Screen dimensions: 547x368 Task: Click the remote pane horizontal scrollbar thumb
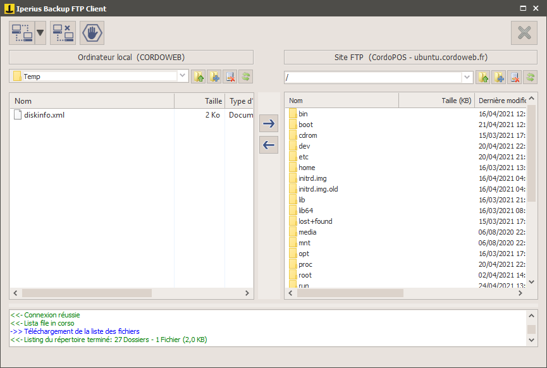tap(350, 293)
